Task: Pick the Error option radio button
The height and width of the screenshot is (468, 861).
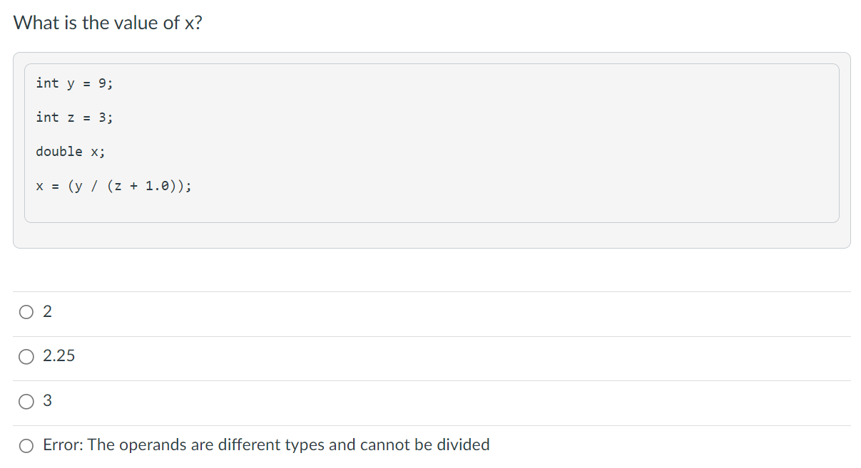Action: click(x=26, y=446)
